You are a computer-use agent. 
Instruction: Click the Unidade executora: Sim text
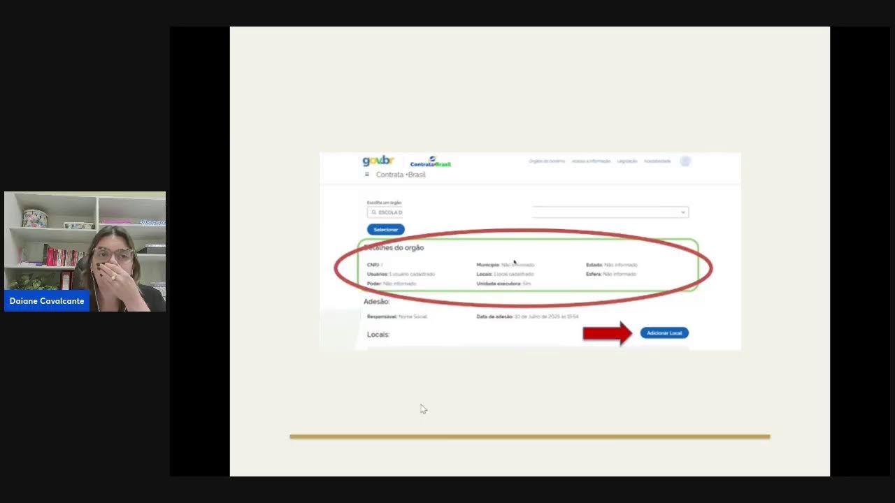503,284
